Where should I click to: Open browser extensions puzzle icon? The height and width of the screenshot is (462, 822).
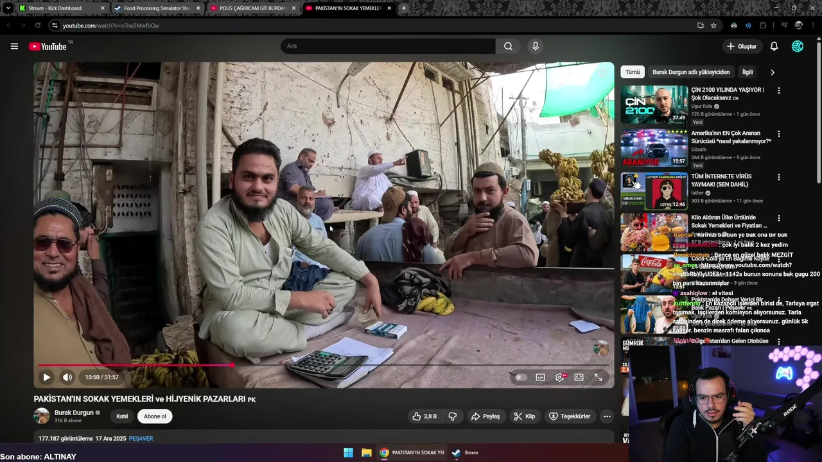(763, 26)
